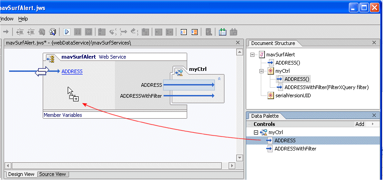The height and width of the screenshot is (180, 383).
Task: Click the myCtrl icon in Data Palette
Action: pyautogui.click(x=264, y=132)
